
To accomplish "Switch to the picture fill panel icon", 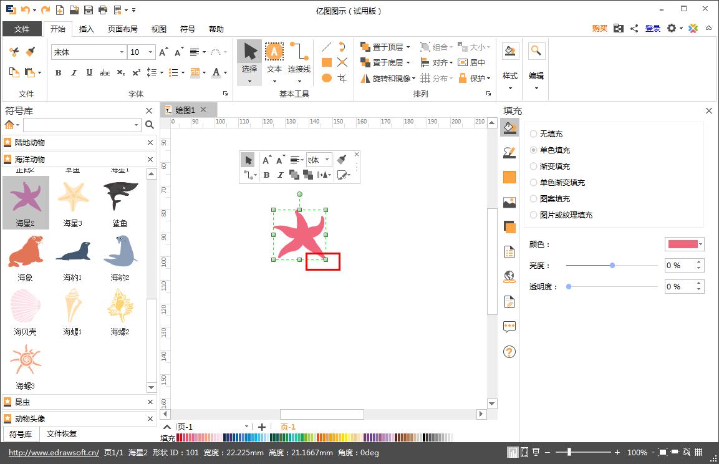I will pos(509,201).
